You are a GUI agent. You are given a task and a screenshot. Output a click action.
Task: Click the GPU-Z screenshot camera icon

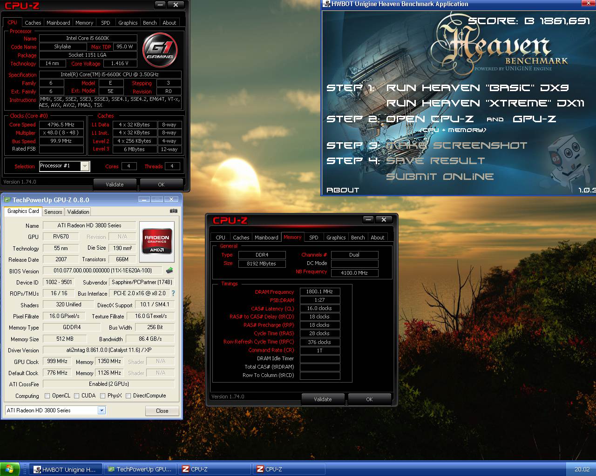pyautogui.click(x=174, y=211)
